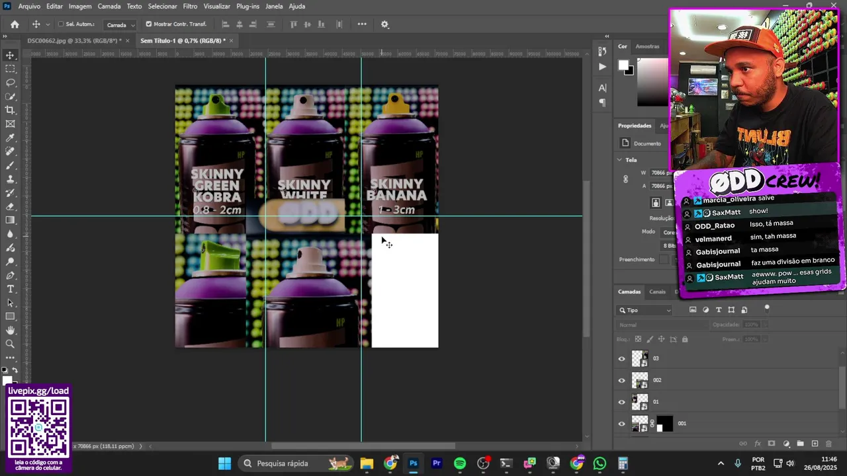This screenshot has width=847, height=476.
Task: Open the Move tool preset dropdown arrow
Action: 47,24
